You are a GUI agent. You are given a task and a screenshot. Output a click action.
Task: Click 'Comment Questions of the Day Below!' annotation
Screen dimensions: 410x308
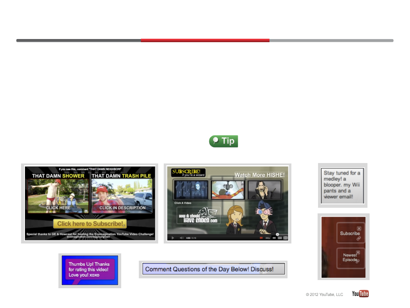pos(213,269)
